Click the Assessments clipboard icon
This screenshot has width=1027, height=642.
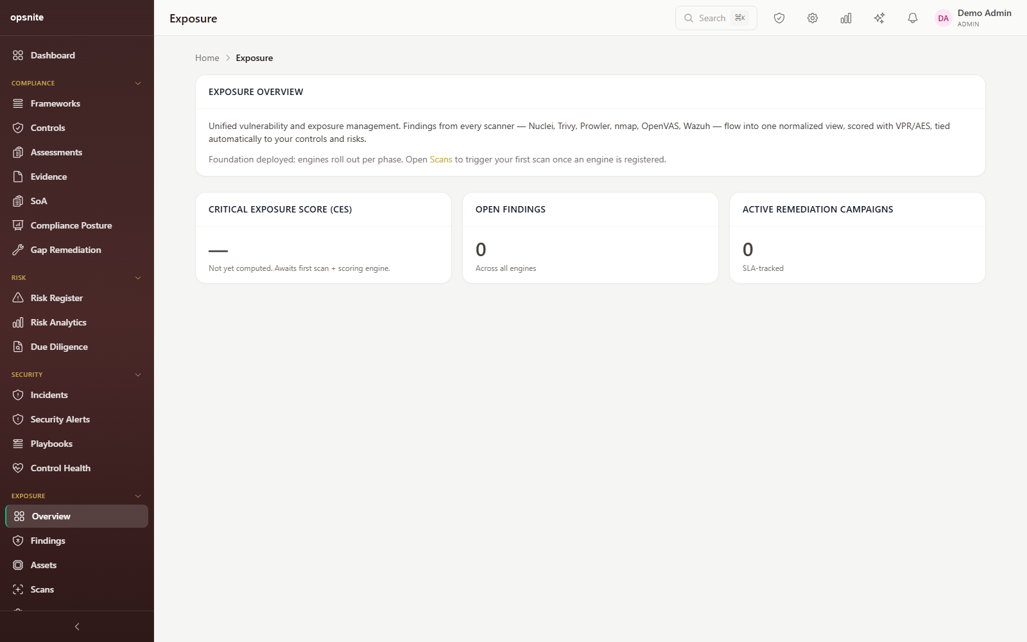[x=18, y=152]
